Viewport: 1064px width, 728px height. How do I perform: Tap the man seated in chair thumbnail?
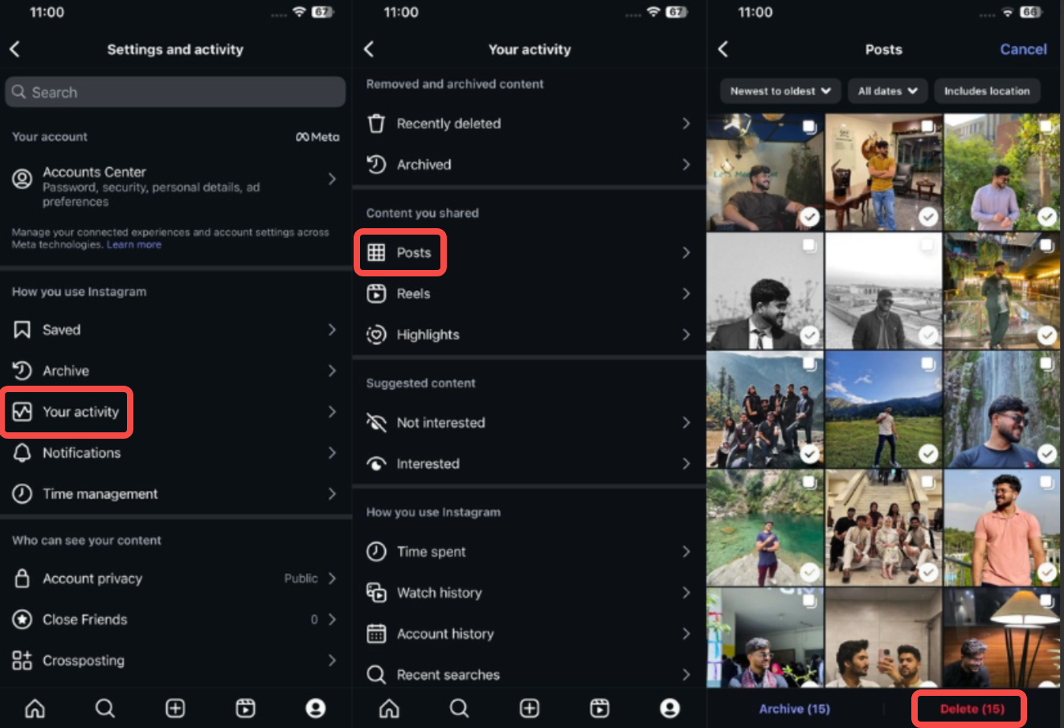(x=765, y=172)
